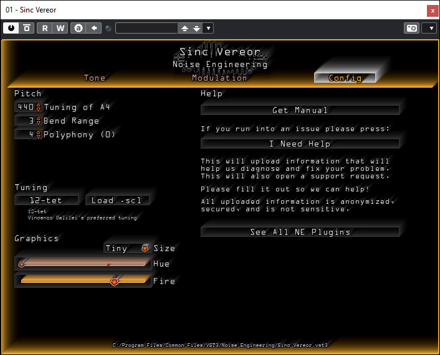The width and height of the screenshot is (440, 355).
Task: Open the 12-tet tuning selector
Action: pyautogui.click(x=47, y=200)
